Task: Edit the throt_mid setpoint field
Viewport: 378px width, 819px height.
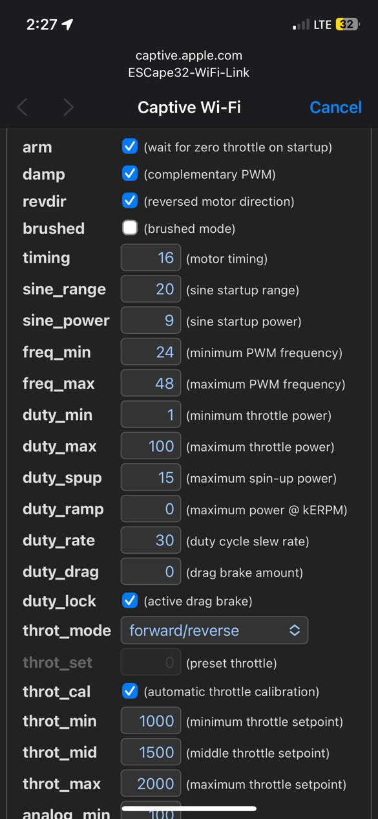Action: [x=151, y=752]
